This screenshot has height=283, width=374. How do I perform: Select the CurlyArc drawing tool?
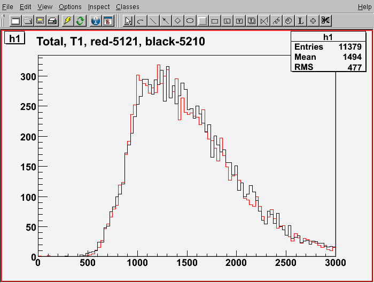(x=289, y=21)
